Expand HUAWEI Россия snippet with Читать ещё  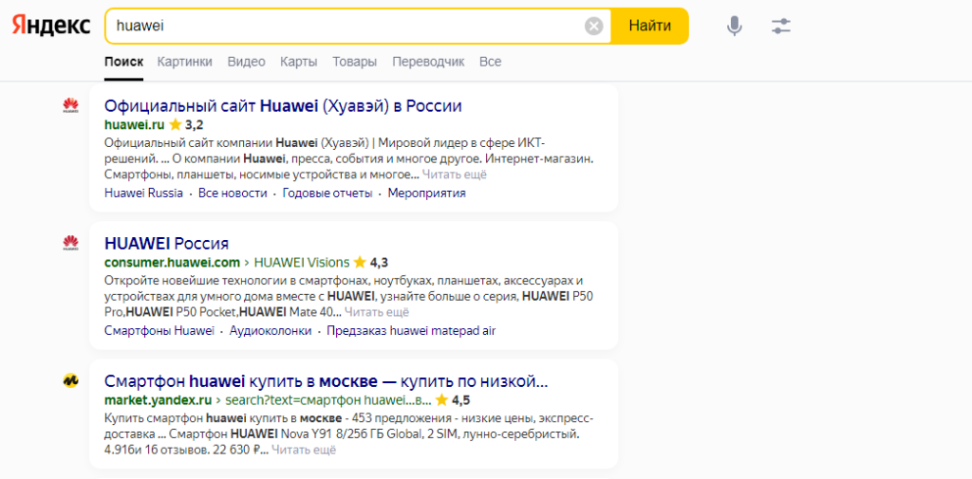pyautogui.click(x=377, y=312)
